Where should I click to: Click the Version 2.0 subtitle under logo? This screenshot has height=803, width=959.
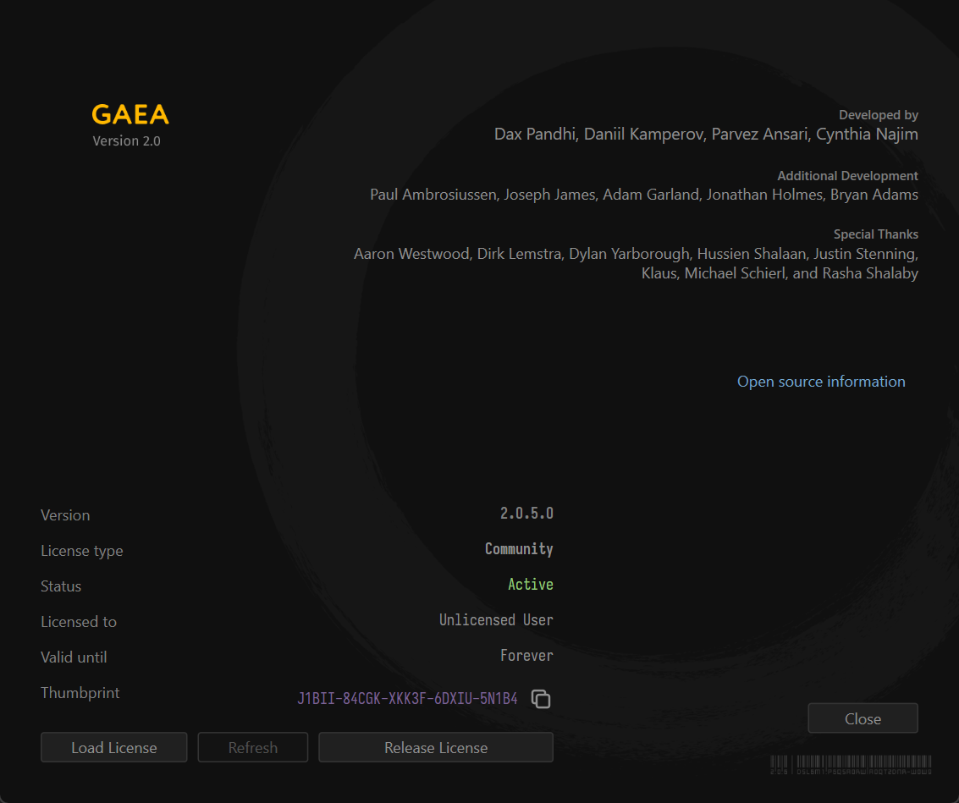point(126,141)
